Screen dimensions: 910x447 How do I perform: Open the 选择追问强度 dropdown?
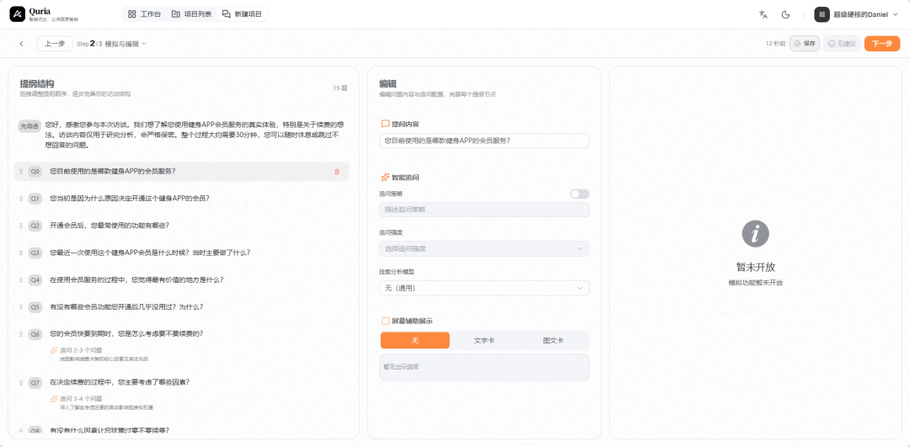(x=484, y=248)
